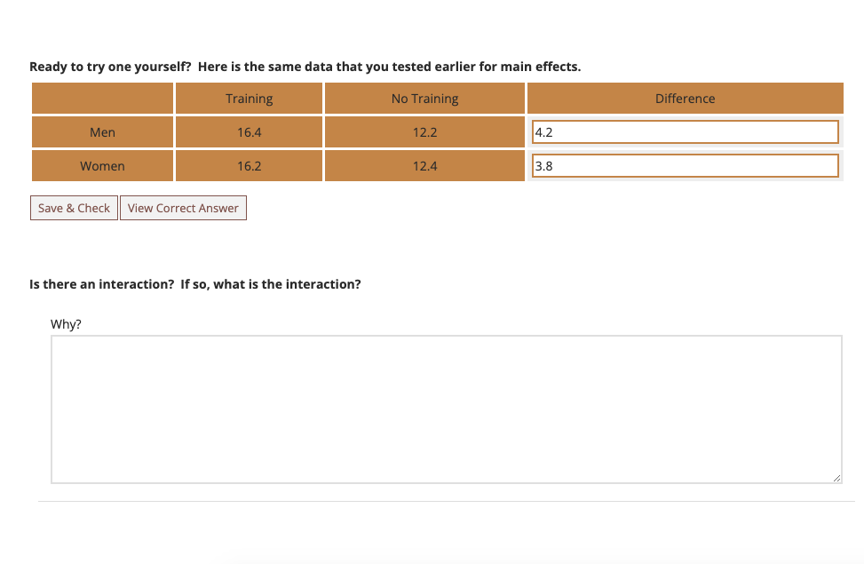
Task: Click the empty top-left table header cell
Action: click(x=102, y=98)
